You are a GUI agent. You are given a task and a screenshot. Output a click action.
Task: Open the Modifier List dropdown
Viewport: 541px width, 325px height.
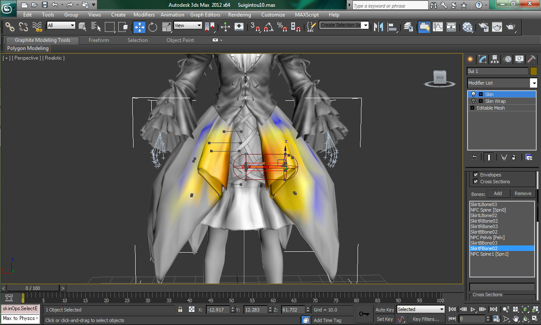[x=502, y=83]
